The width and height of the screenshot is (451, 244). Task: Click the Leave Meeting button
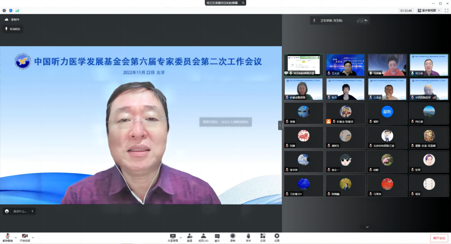(439, 238)
